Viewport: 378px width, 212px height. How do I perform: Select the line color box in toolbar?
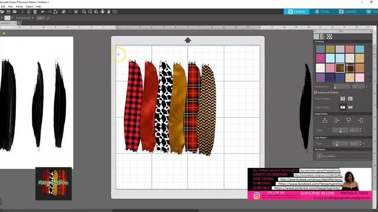(x=8, y=18)
